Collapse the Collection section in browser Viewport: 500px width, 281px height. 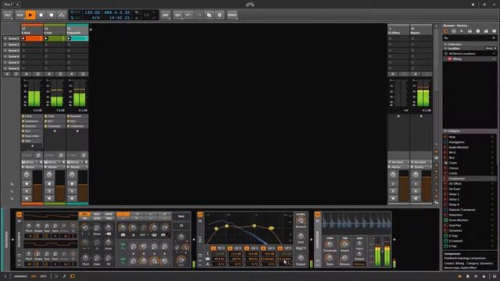point(446,44)
